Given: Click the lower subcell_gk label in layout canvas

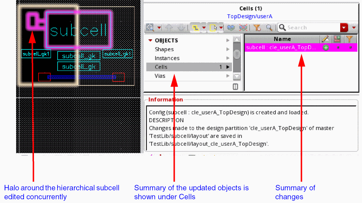Looking at the screenshot, I should pyautogui.click(x=79, y=67).
